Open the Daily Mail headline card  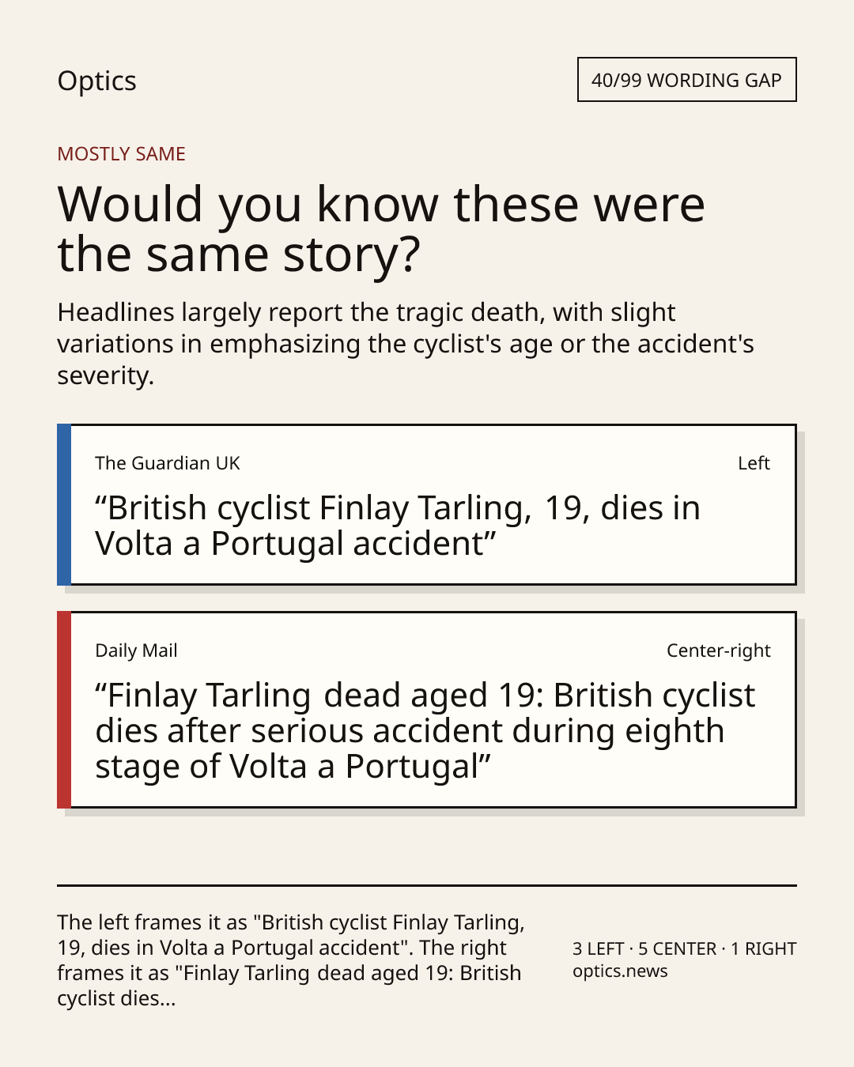click(426, 710)
